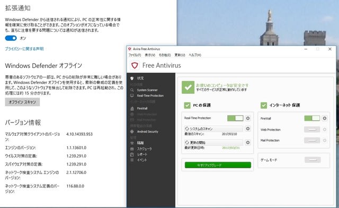
Task: Toggle the FireWall switch
Action: 312,118
